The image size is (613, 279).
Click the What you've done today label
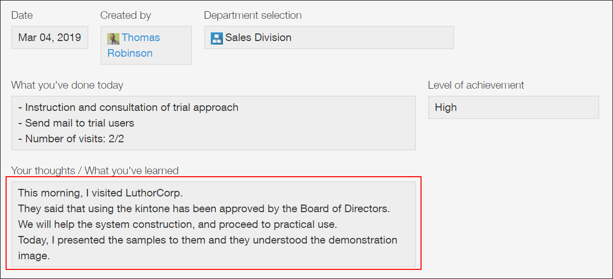click(x=67, y=85)
